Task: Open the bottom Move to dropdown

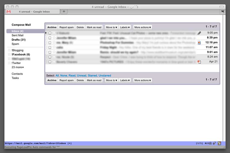Action: (x=112, y=80)
